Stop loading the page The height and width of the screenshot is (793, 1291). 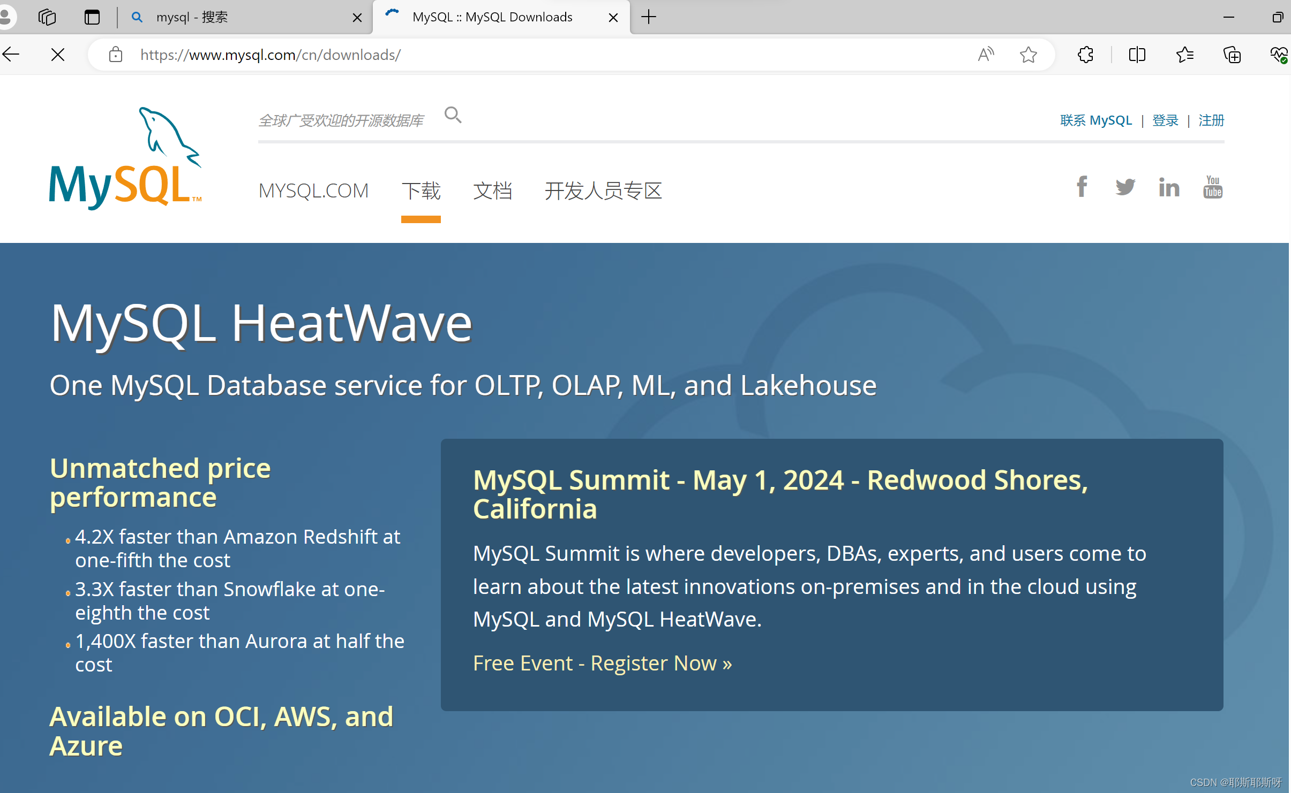(58, 55)
